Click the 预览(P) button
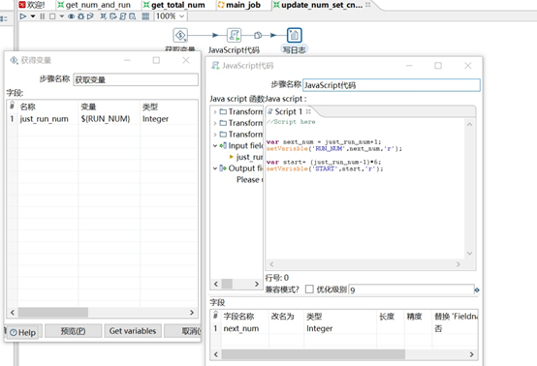The image size is (537, 366). 73,331
